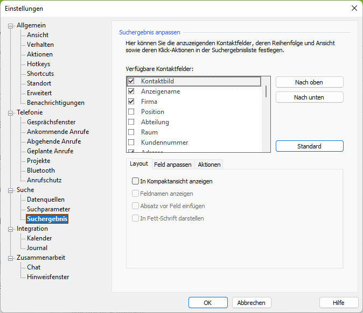This screenshot has height=313, width=363.
Task: Collapse the Allgemein tree node
Action: click(x=10, y=25)
